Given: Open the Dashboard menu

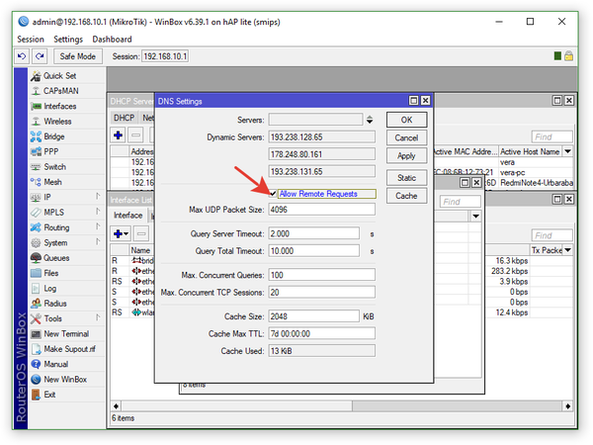Looking at the screenshot, I should pos(112,39).
